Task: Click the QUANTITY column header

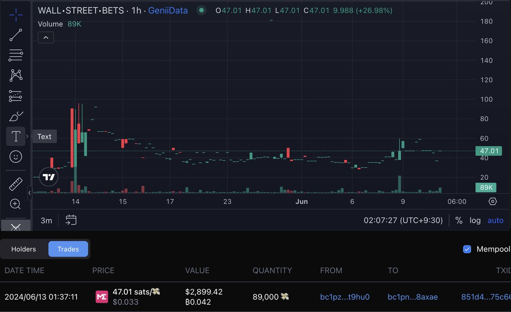Action: 272,270
